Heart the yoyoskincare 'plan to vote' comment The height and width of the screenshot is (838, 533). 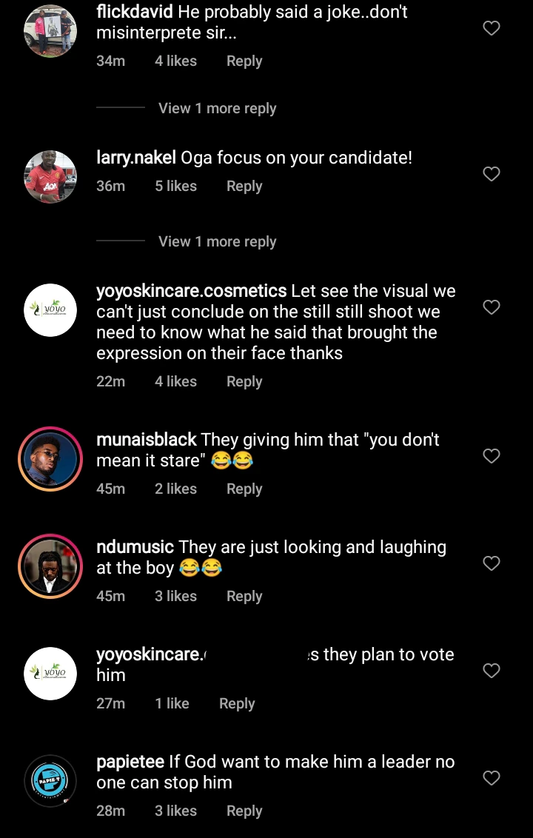[x=492, y=671]
